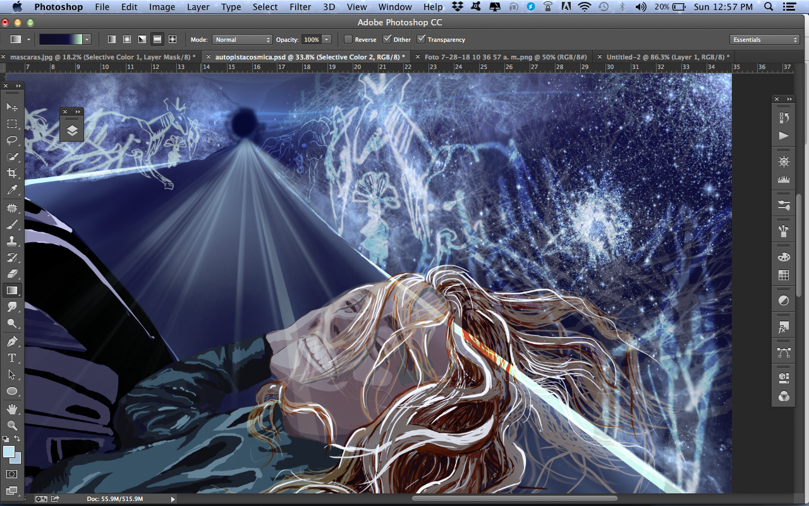Select the Smudge tool
This screenshot has height=506, width=809.
point(12,307)
